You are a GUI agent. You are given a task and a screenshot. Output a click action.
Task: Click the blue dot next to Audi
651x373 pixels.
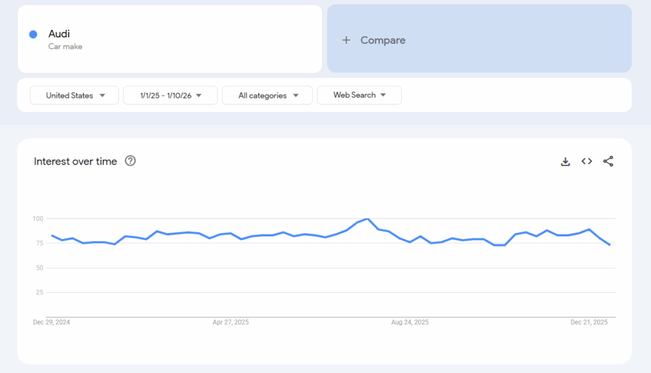[x=32, y=34]
